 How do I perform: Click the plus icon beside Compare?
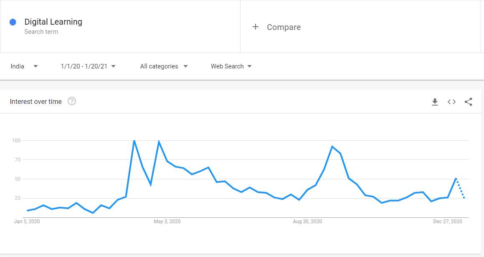pos(256,27)
